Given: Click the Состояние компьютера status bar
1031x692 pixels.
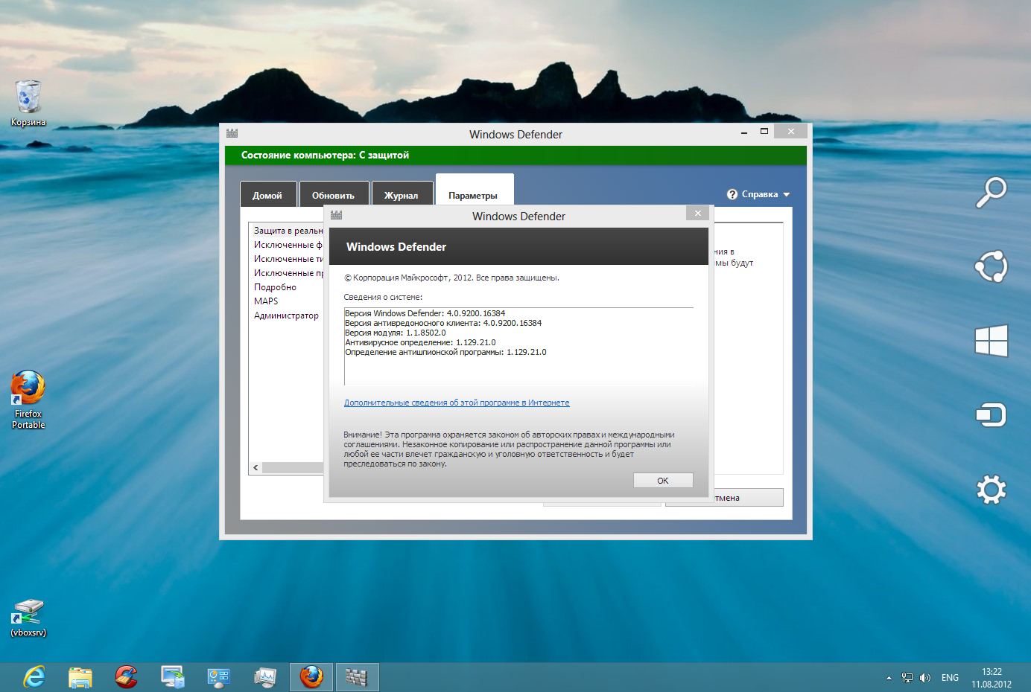Looking at the screenshot, I should pyautogui.click(x=515, y=155).
